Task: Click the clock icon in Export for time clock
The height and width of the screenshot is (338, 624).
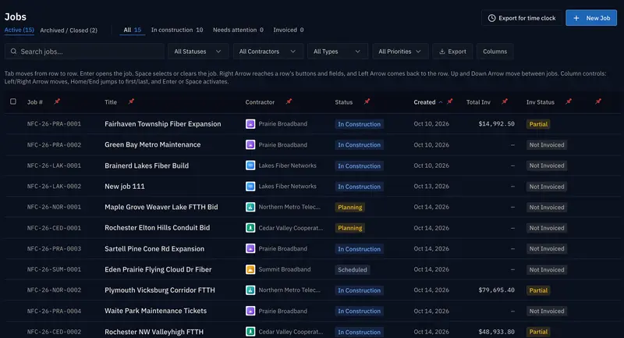Action: pyautogui.click(x=492, y=18)
